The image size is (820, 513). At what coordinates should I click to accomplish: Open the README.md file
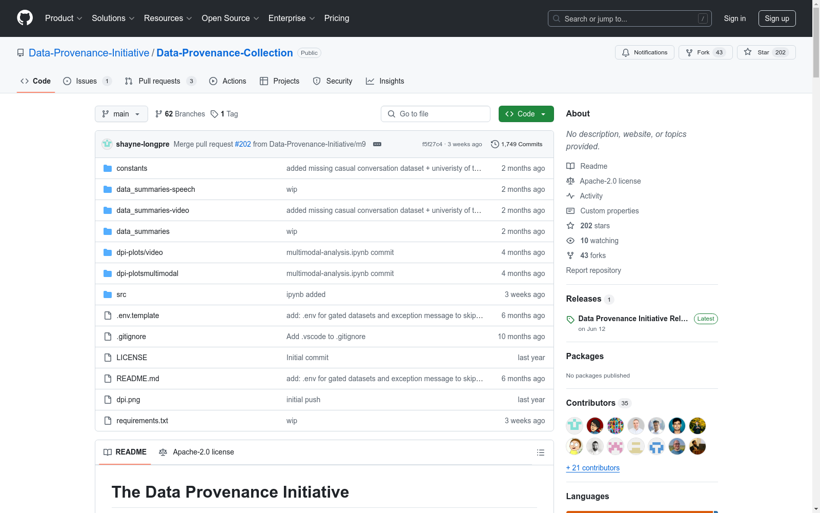pos(138,379)
